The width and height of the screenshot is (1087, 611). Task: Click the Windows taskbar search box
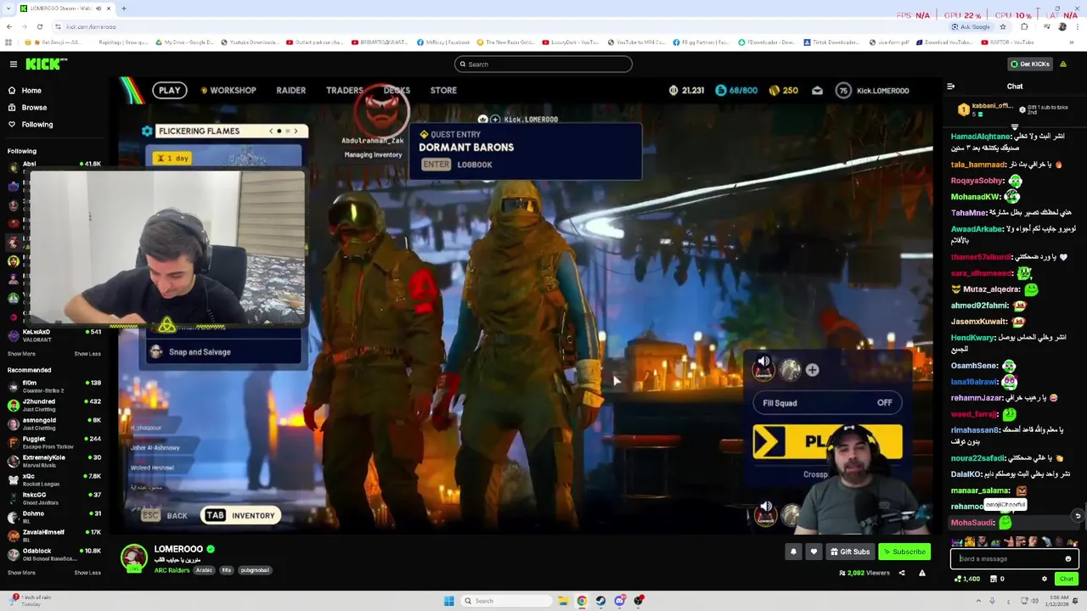tap(507, 601)
